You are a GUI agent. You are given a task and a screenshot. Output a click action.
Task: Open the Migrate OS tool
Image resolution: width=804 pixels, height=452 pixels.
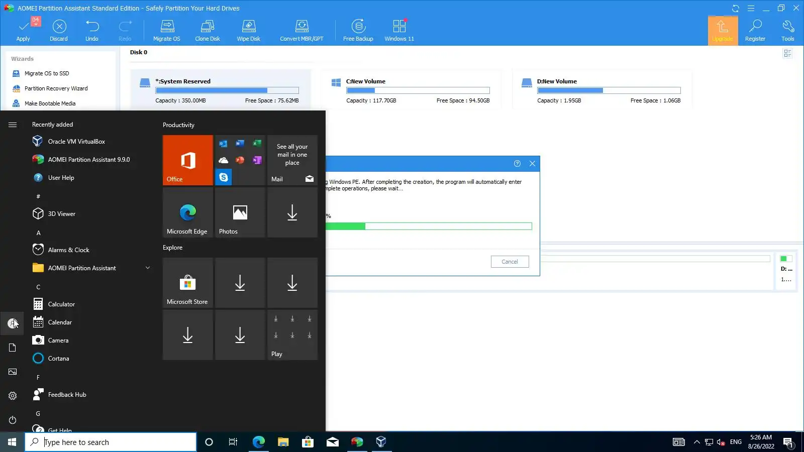tap(167, 31)
